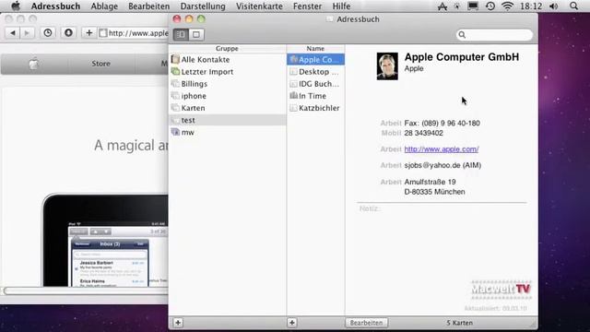Select the Katzbichler contact
The height and width of the screenshot is (332, 590).
(315, 108)
